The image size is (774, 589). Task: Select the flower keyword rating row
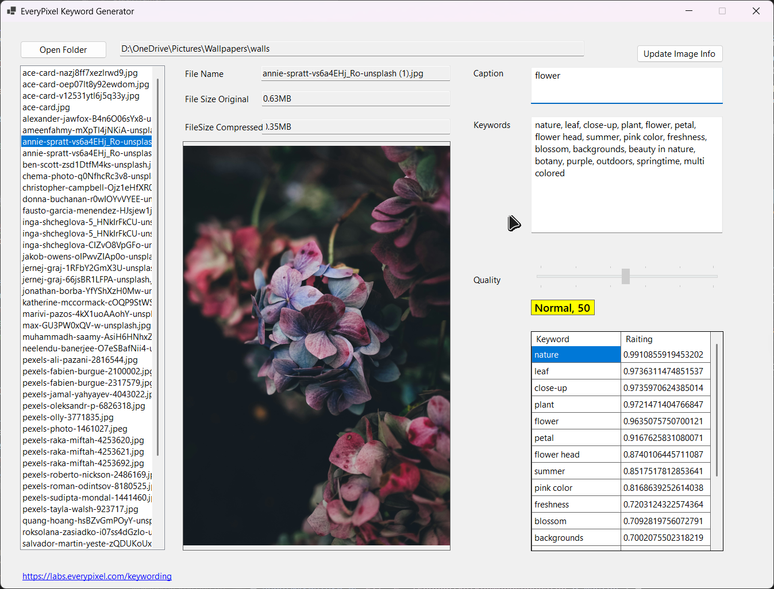[575, 421]
